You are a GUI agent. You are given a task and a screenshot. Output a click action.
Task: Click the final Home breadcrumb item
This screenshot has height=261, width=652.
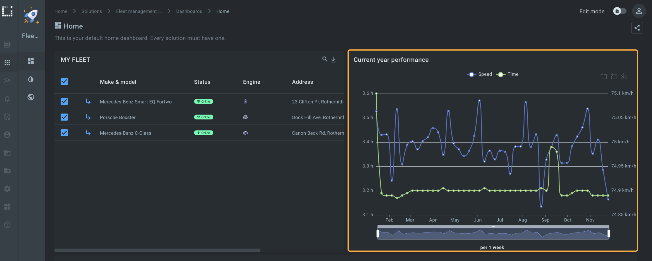click(x=223, y=11)
